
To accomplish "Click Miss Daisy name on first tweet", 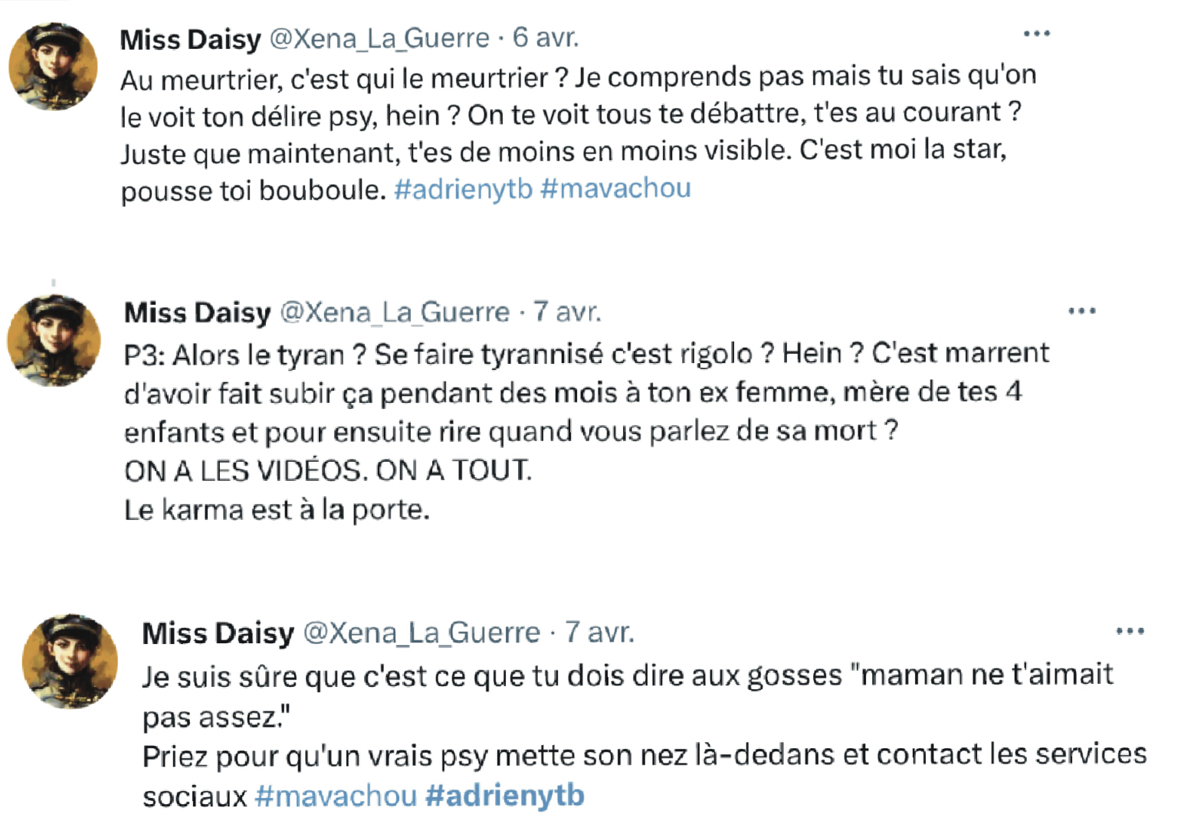I will tap(190, 38).
